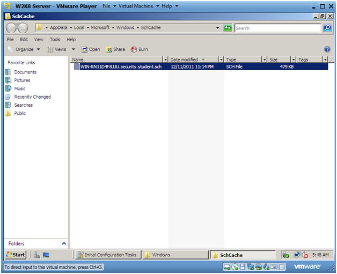Click the VMware Player logo in title bar
337x274 pixels.
[x=7, y=6]
